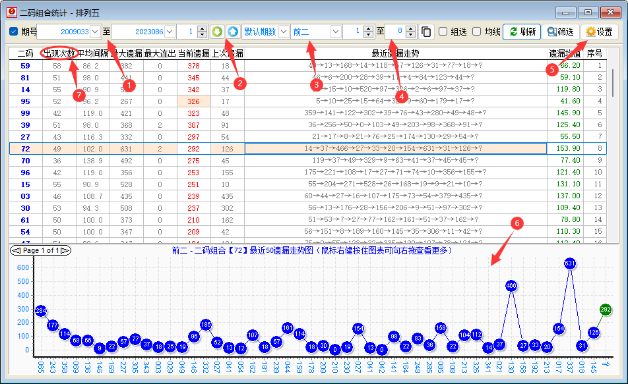Open the 默认期数 dropdown

point(284,32)
